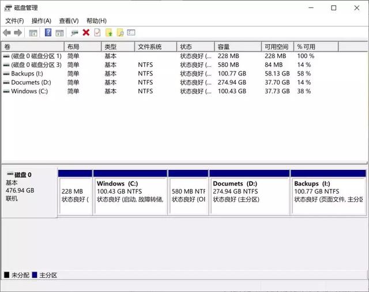Click the connect/rescan disk toolbar icon
The height and width of the screenshot is (292, 369).
(74, 33)
